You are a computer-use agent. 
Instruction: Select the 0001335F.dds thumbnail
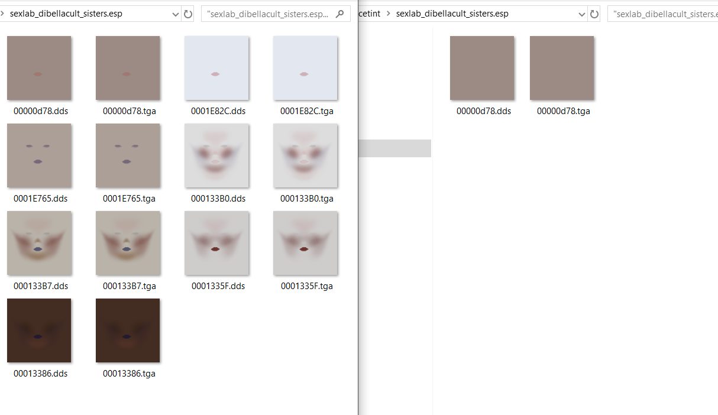pos(216,243)
